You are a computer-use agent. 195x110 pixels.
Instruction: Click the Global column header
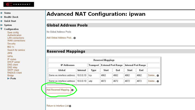click(x=62, y=70)
